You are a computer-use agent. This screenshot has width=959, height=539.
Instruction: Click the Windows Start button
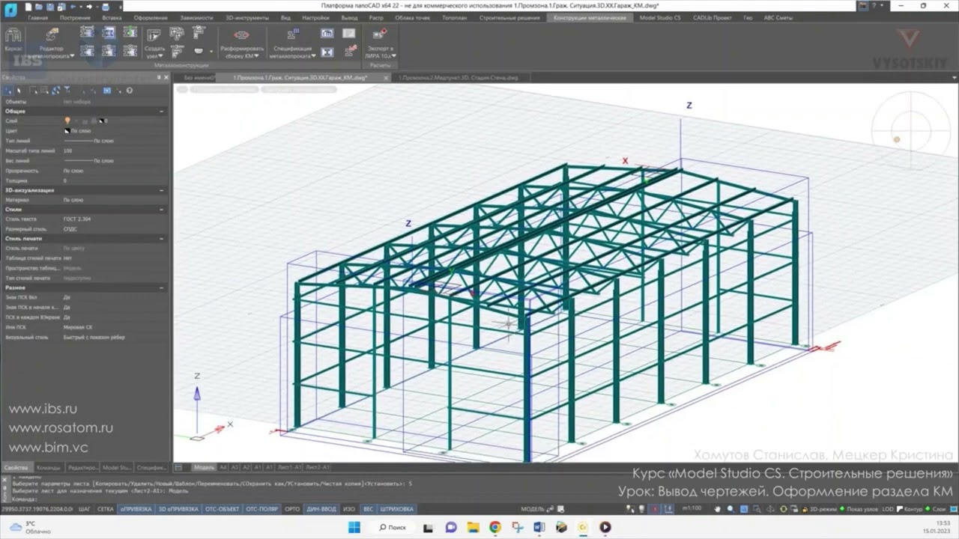click(354, 527)
